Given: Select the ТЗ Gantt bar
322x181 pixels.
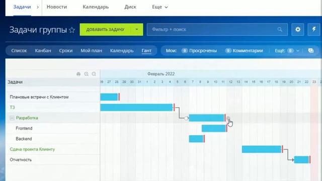Looking at the screenshot, I should tap(136, 108).
